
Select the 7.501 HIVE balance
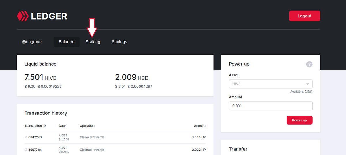pos(40,77)
